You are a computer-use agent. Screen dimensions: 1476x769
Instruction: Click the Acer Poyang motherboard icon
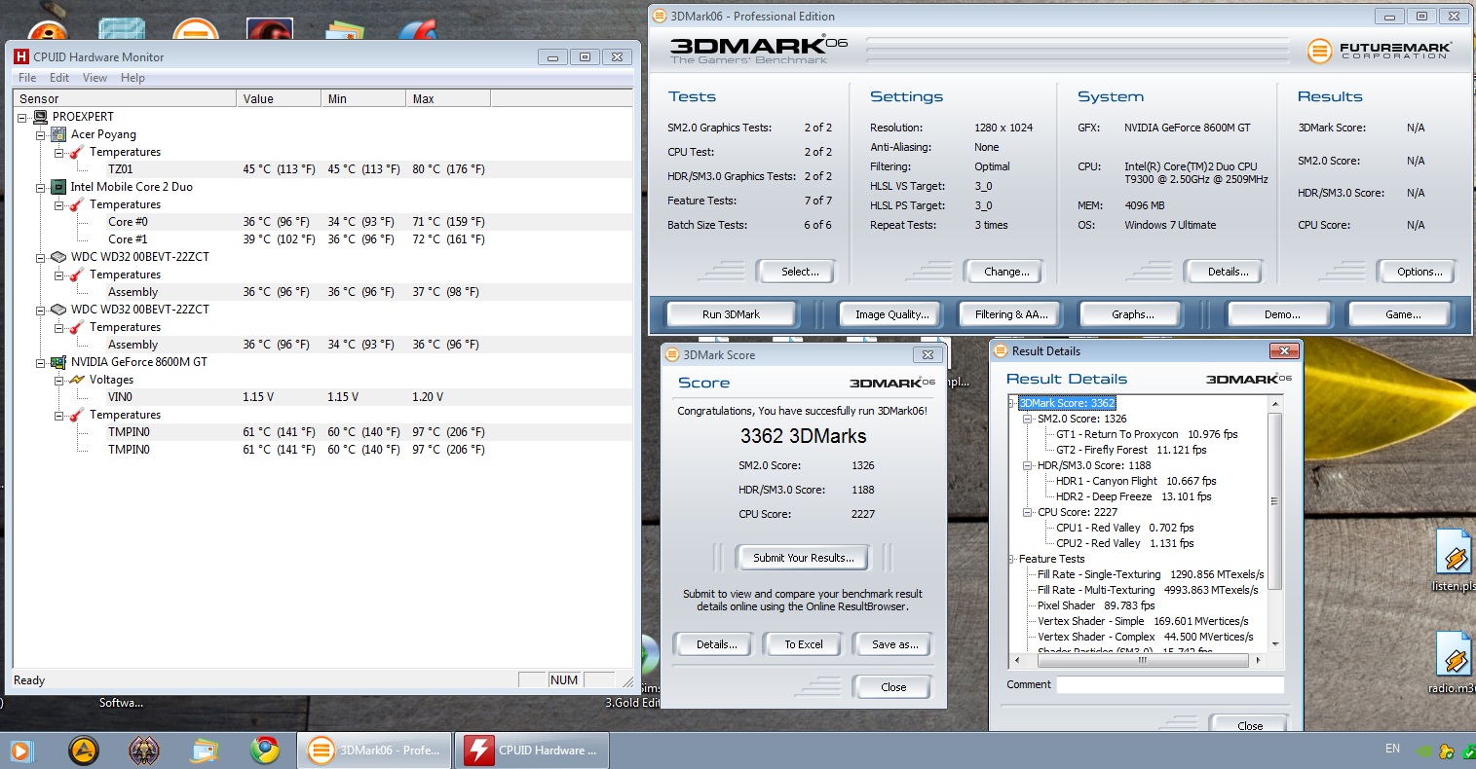[58, 134]
